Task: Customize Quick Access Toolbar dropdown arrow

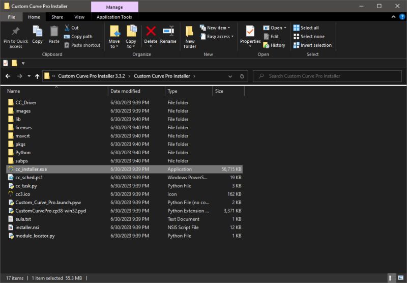Action: click(x=23, y=63)
